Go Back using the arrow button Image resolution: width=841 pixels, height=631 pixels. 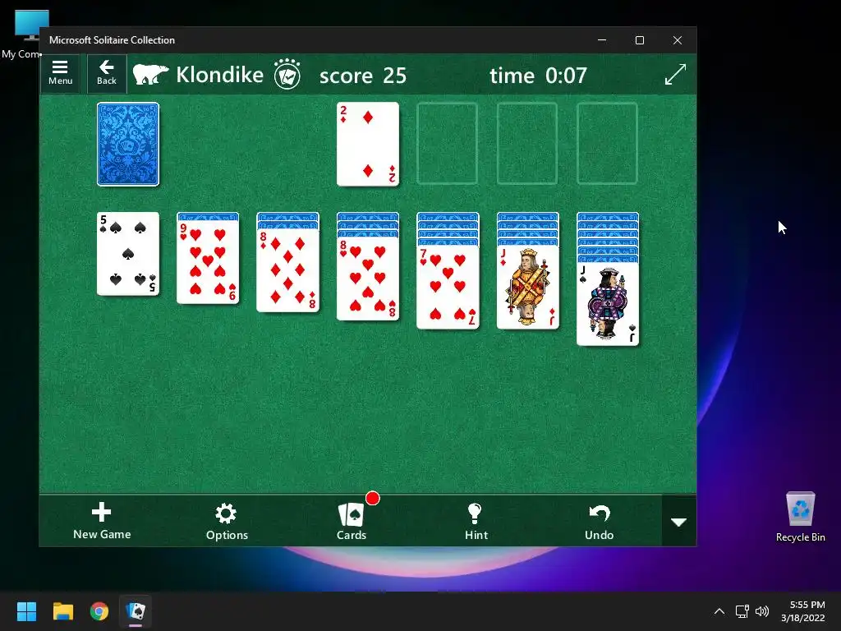(x=107, y=73)
